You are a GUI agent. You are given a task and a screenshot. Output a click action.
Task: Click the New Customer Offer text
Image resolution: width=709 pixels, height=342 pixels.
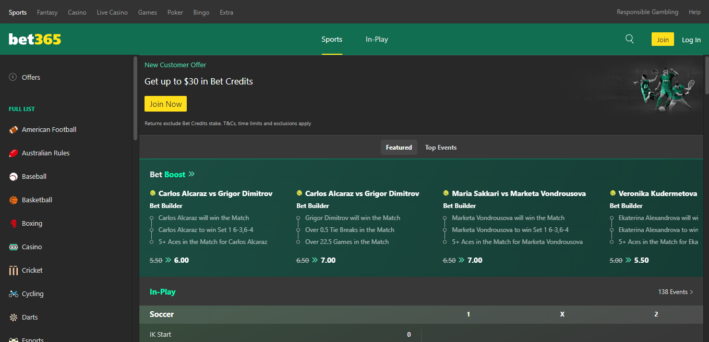(175, 65)
